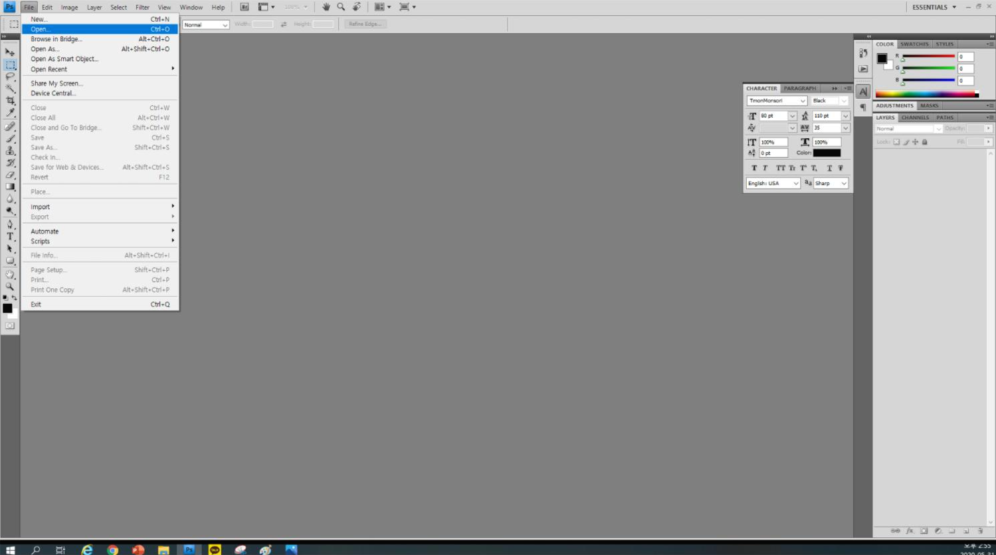Toggle Faux Italic in Character panel

765,168
